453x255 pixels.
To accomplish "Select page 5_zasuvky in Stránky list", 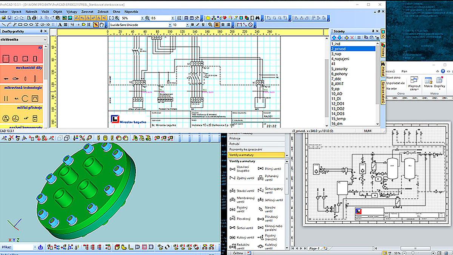I will (339, 69).
